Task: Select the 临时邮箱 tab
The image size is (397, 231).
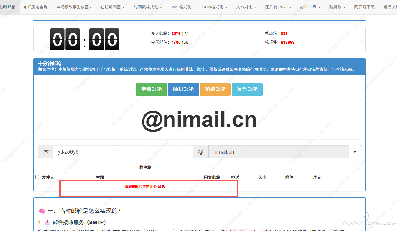Action: point(8,7)
